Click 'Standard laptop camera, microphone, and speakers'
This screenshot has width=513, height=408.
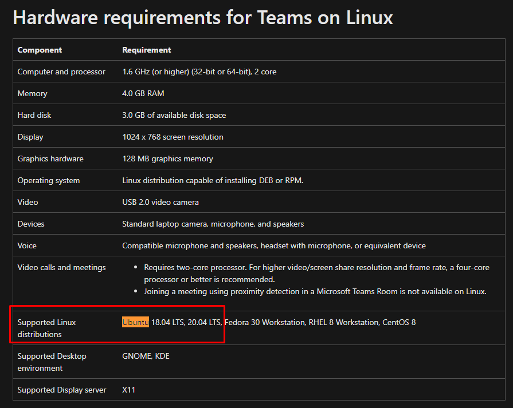click(213, 224)
